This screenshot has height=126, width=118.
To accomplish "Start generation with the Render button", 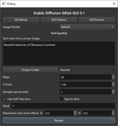I will 59,120.
